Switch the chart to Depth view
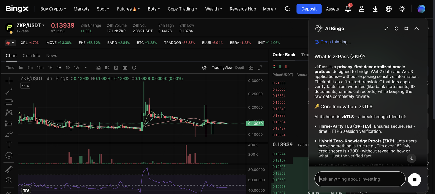Viewport: 435px width, 194px height. 240,68
